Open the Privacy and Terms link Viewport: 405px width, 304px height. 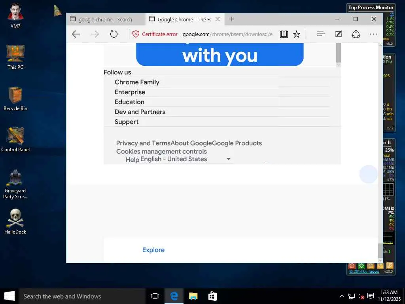(143, 143)
